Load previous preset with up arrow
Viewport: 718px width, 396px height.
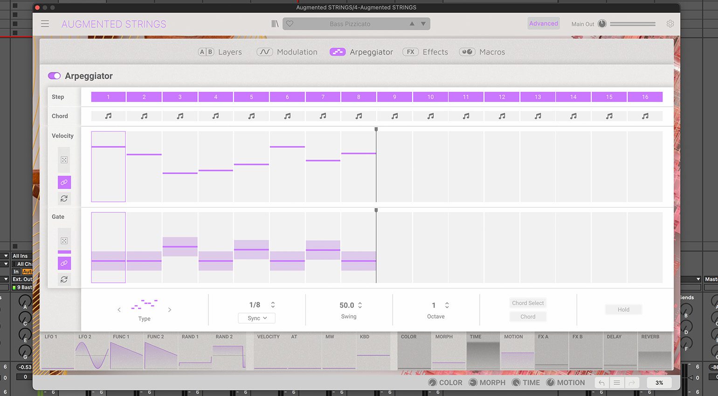[x=412, y=24]
